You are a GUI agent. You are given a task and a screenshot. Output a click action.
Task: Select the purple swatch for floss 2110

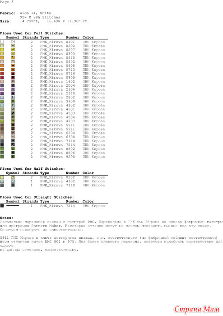[x=2, y=93]
